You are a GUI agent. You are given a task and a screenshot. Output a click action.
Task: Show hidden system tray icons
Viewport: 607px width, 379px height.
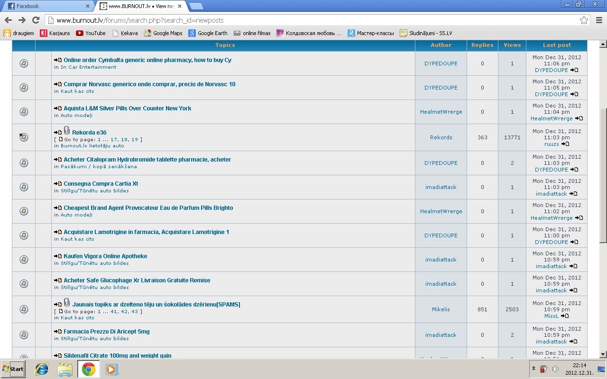tap(533, 369)
